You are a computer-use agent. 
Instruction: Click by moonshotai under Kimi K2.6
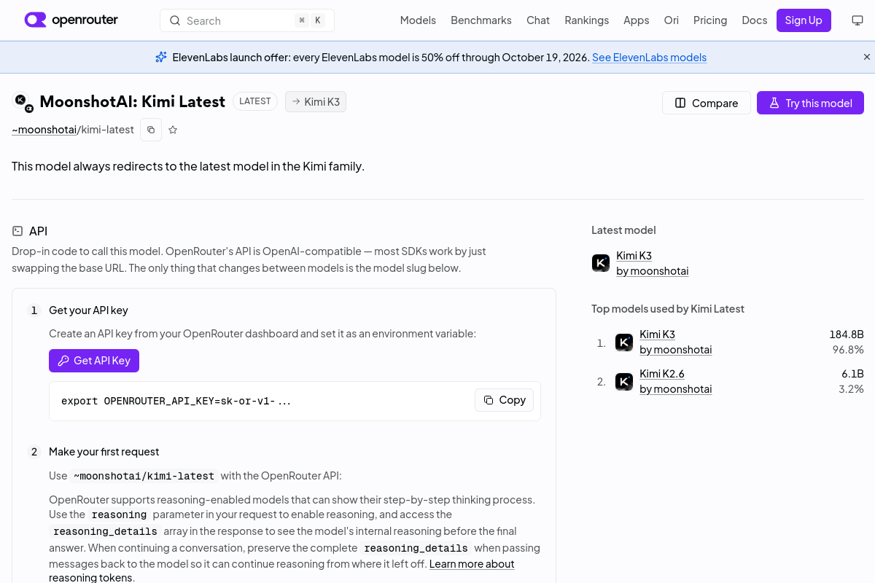[x=676, y=389]
